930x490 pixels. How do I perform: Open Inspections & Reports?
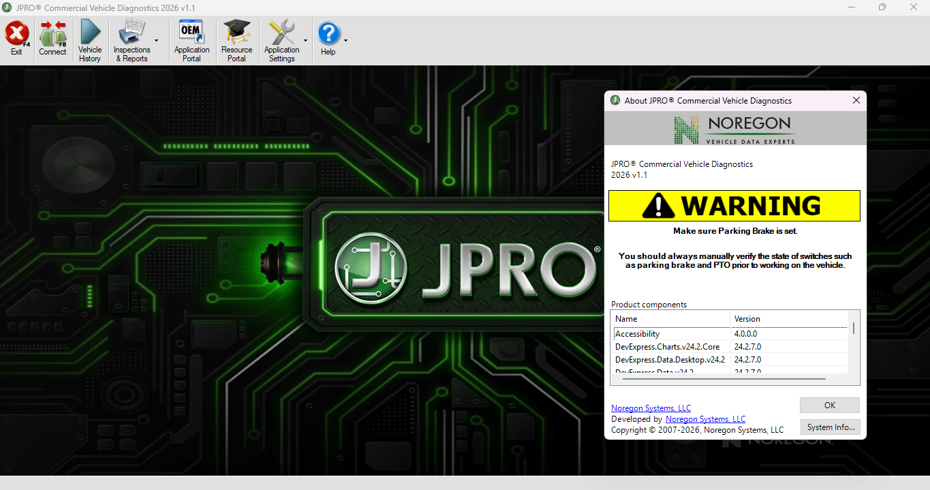pos(131,40)
